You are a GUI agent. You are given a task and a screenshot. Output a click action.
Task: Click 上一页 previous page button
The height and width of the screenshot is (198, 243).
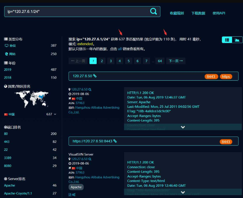coord(78,61)
